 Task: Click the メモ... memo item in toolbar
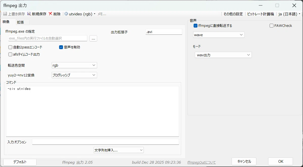102,14
